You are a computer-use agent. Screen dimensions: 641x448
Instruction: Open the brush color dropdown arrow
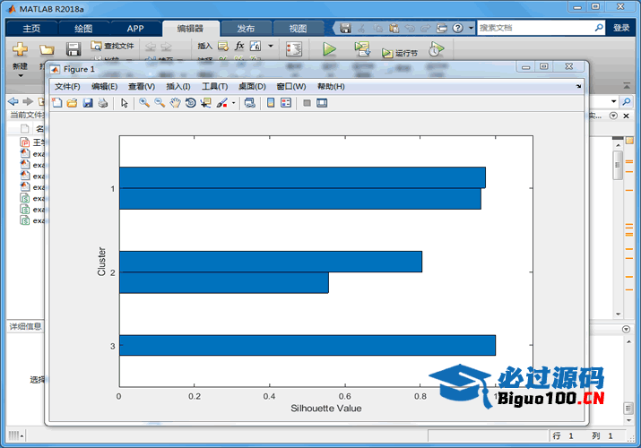[234, 103]
